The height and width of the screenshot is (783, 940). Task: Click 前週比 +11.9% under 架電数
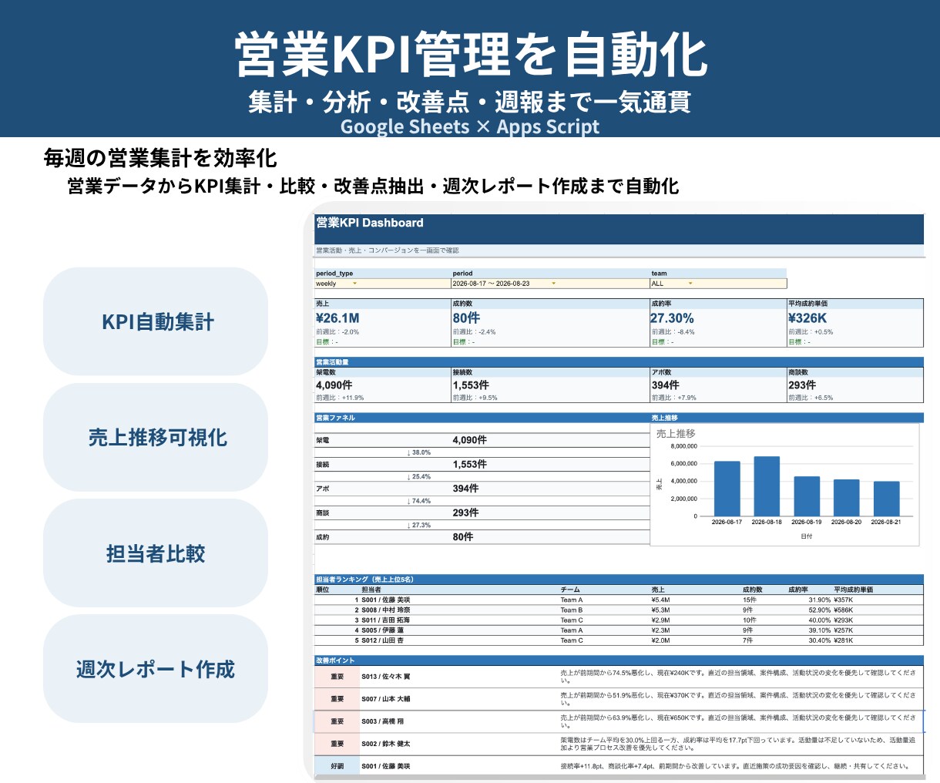point(340,398)
